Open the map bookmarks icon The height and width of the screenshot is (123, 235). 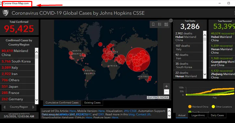click(x=153, y=24)
